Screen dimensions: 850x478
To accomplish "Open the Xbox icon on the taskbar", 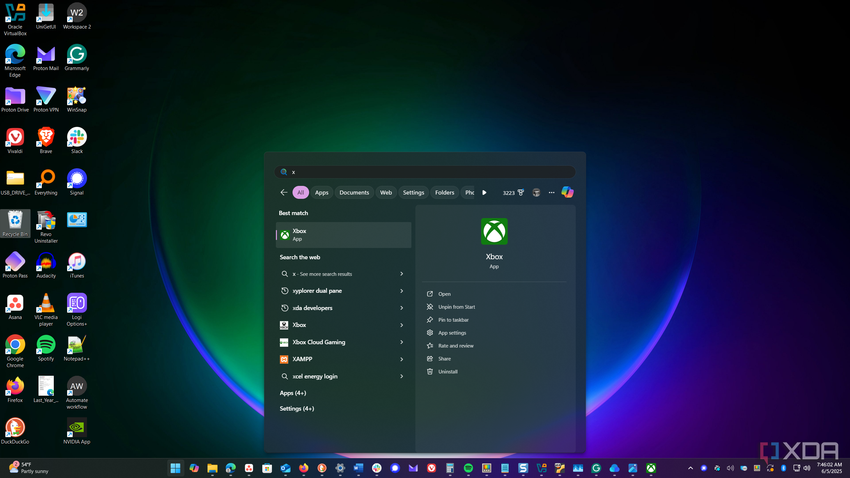I will (x=651, y=468).
